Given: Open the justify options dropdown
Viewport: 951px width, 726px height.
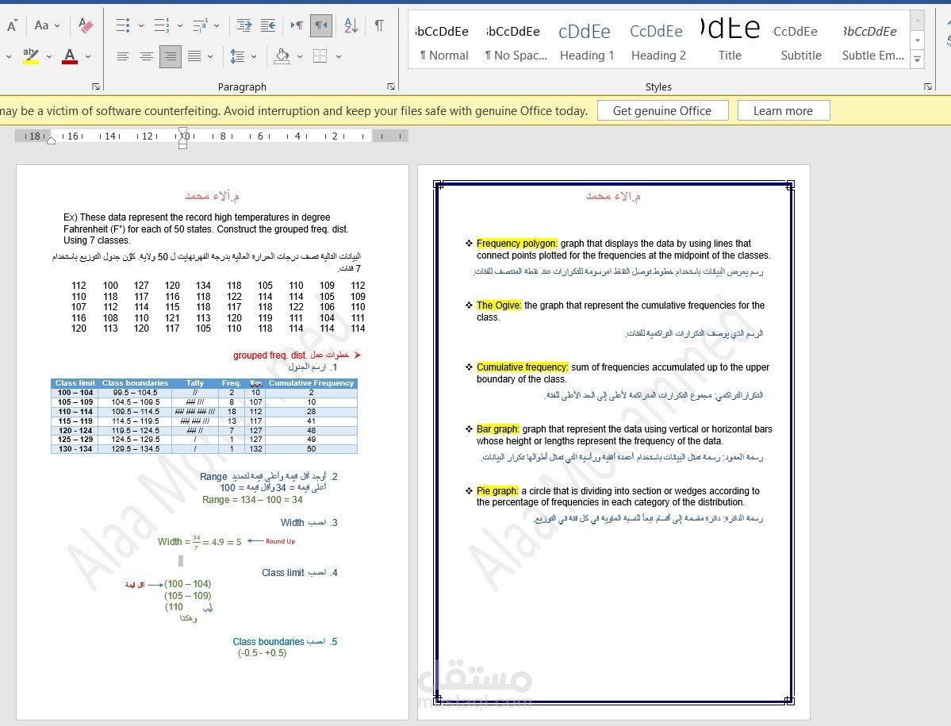Looking at the screenshot, I should [x=210, y=56].
